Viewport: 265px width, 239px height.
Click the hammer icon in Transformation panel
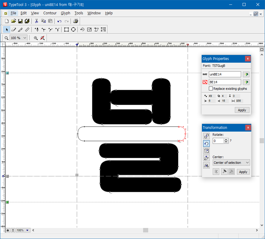coord(224,172)
